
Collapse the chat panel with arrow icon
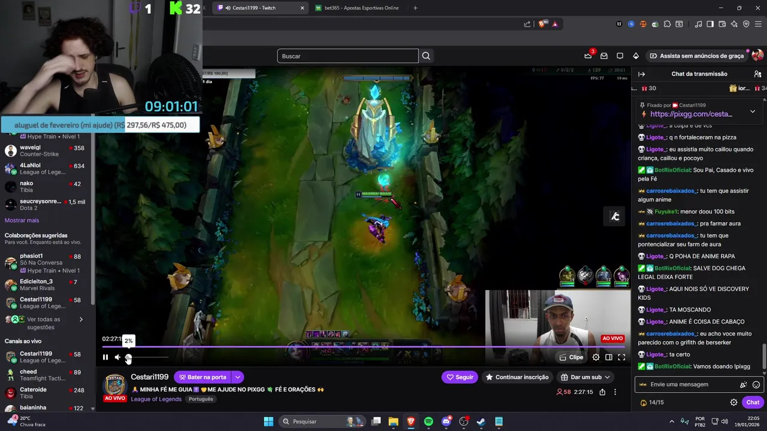click(x=642, y=74)
